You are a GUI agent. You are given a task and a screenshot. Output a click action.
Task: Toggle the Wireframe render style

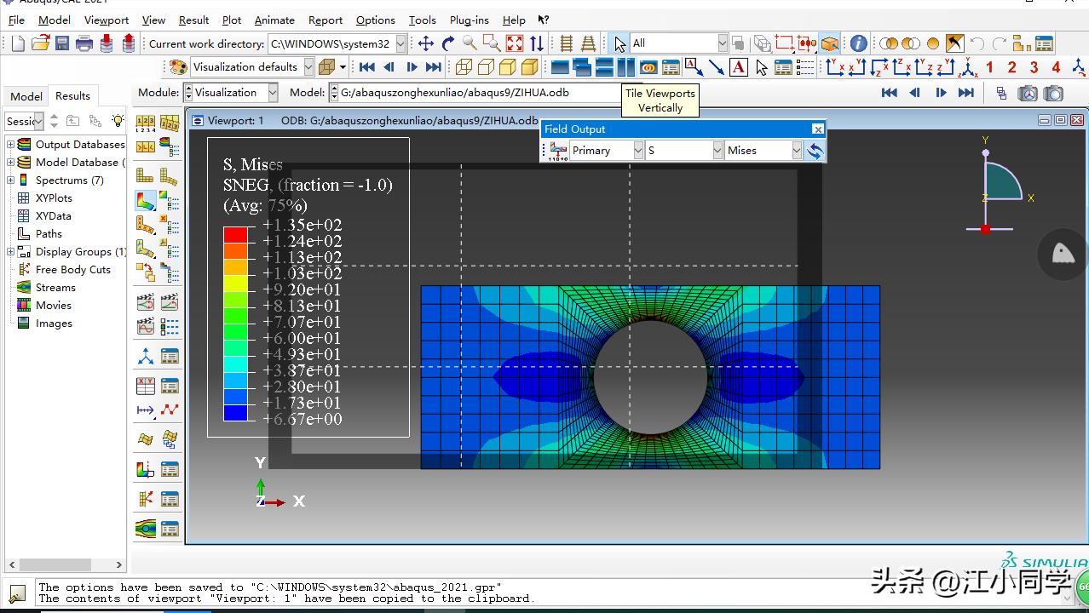click(464, 66)
